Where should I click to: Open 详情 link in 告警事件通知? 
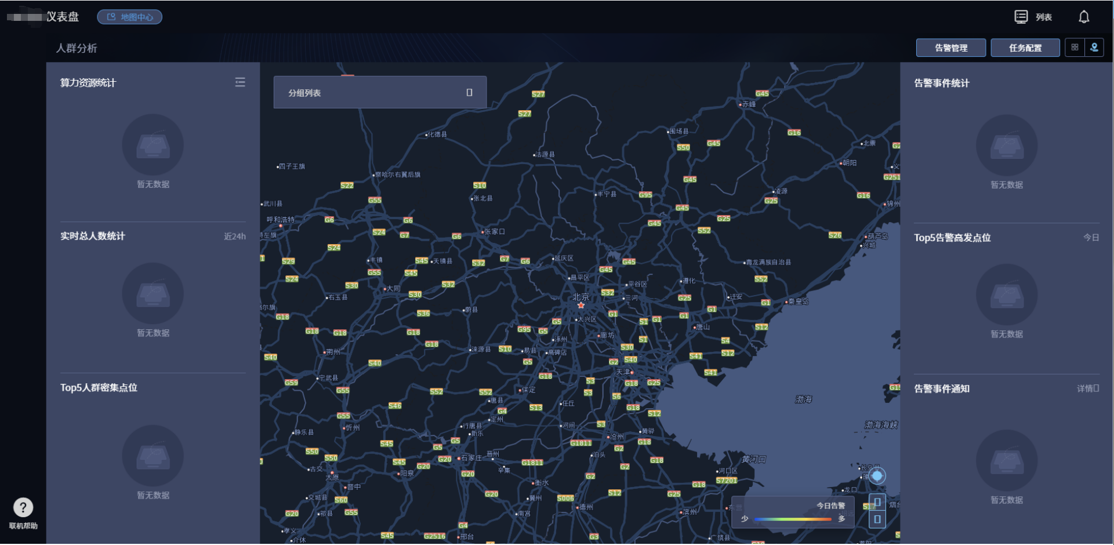coord(1088,388)
